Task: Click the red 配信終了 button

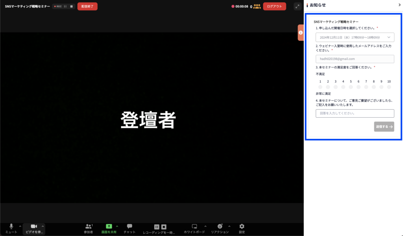Action: [87, 6]
